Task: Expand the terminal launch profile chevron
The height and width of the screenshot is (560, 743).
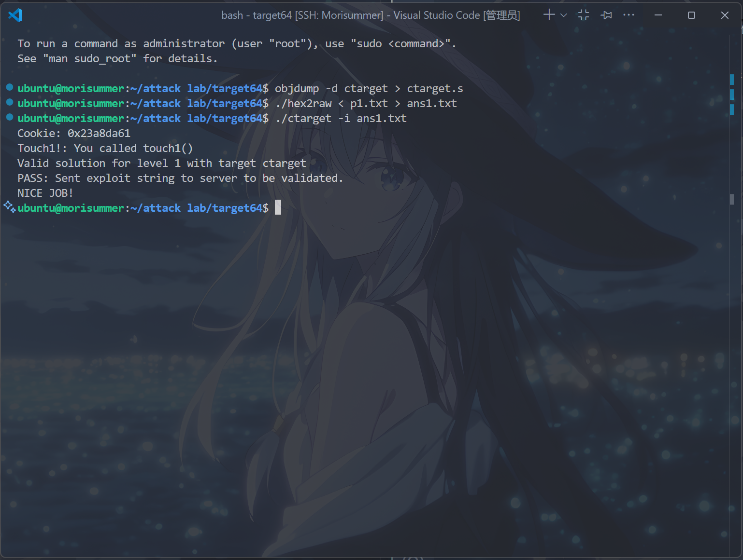Action: pos(564,15)
